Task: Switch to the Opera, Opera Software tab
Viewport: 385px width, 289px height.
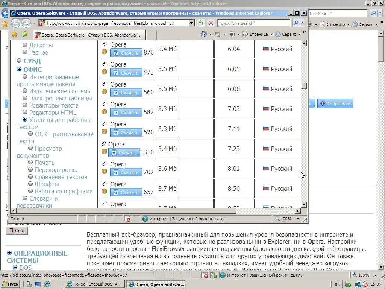Action: 89,35
